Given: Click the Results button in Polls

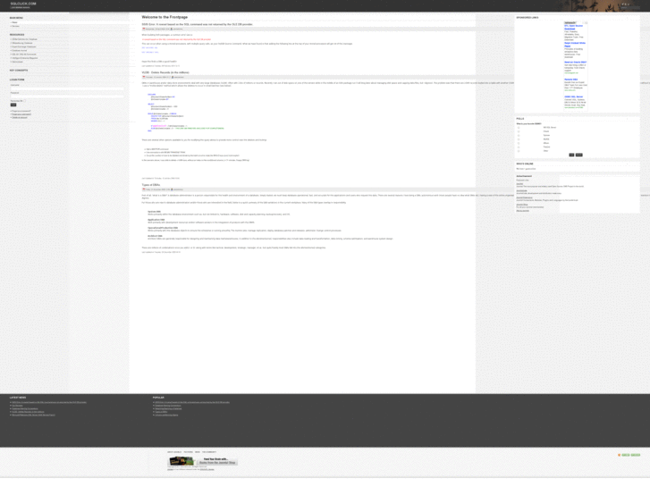Looking at the screenshot, I should click(579, 155).
